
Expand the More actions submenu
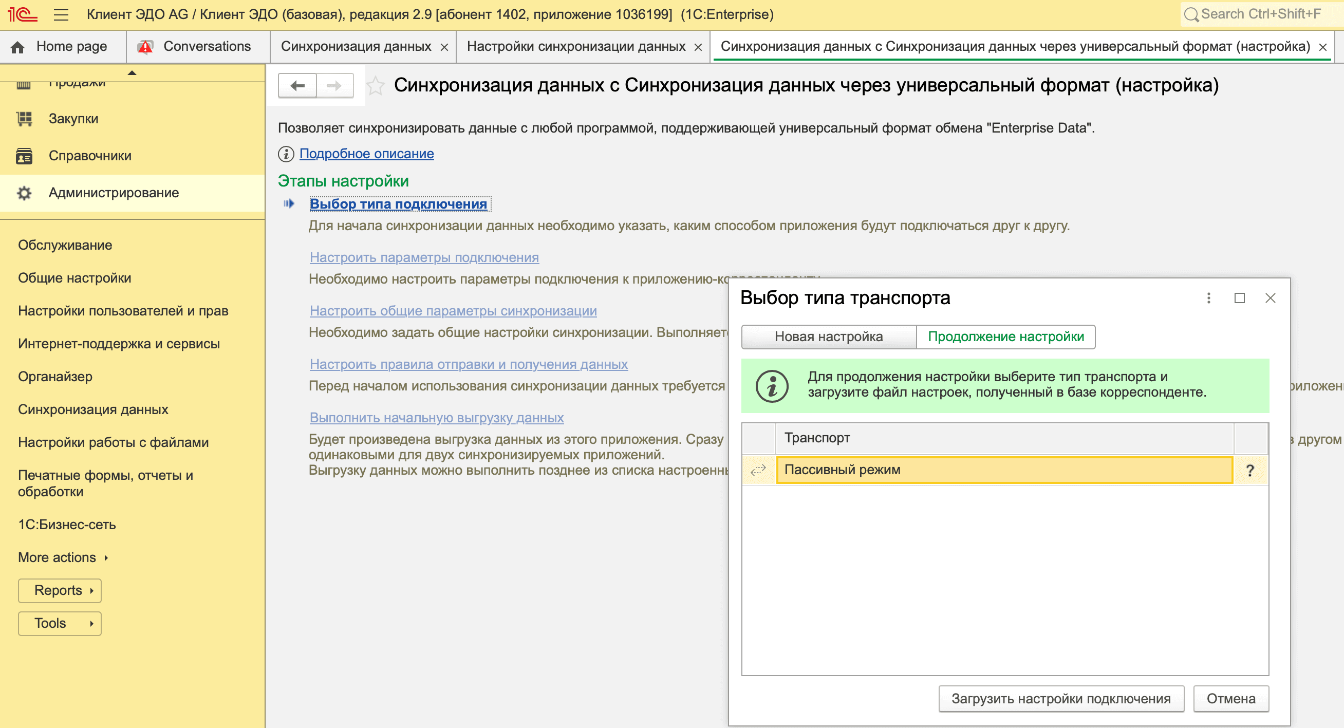[63, 557]
